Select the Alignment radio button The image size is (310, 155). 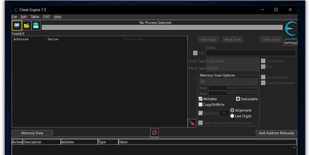[x=232, y=110]
